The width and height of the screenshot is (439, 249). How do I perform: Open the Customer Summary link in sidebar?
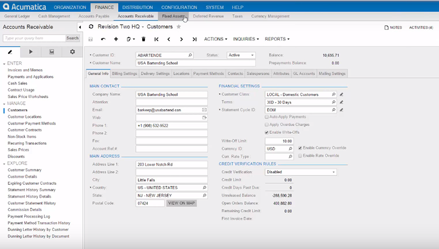(x=25, y=170)
